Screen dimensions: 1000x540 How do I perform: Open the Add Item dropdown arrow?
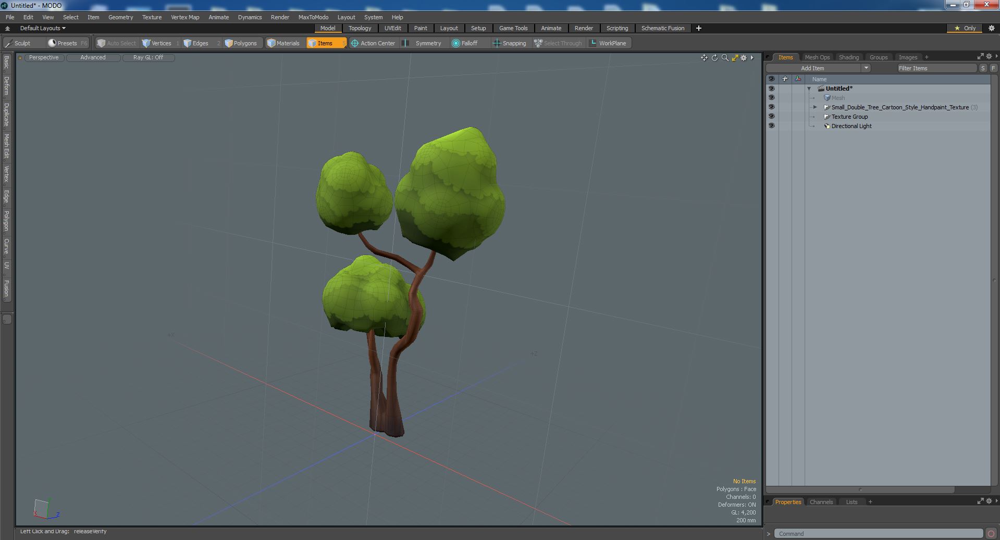(x=866, y=68)
